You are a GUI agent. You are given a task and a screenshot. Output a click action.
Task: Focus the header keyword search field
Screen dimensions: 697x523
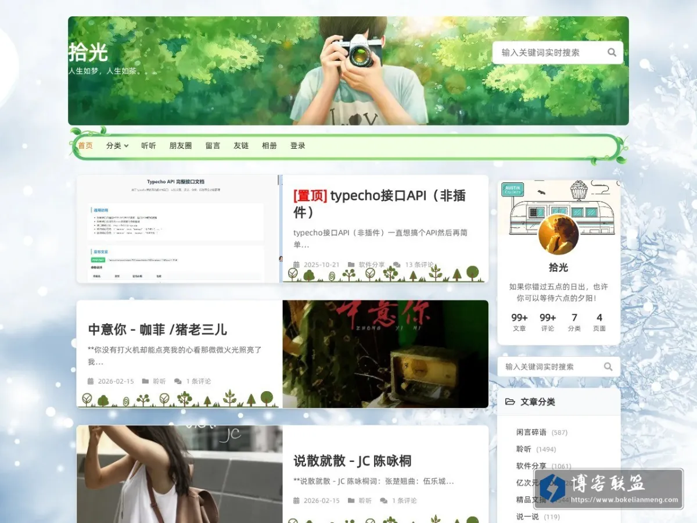tap(558, 52)
